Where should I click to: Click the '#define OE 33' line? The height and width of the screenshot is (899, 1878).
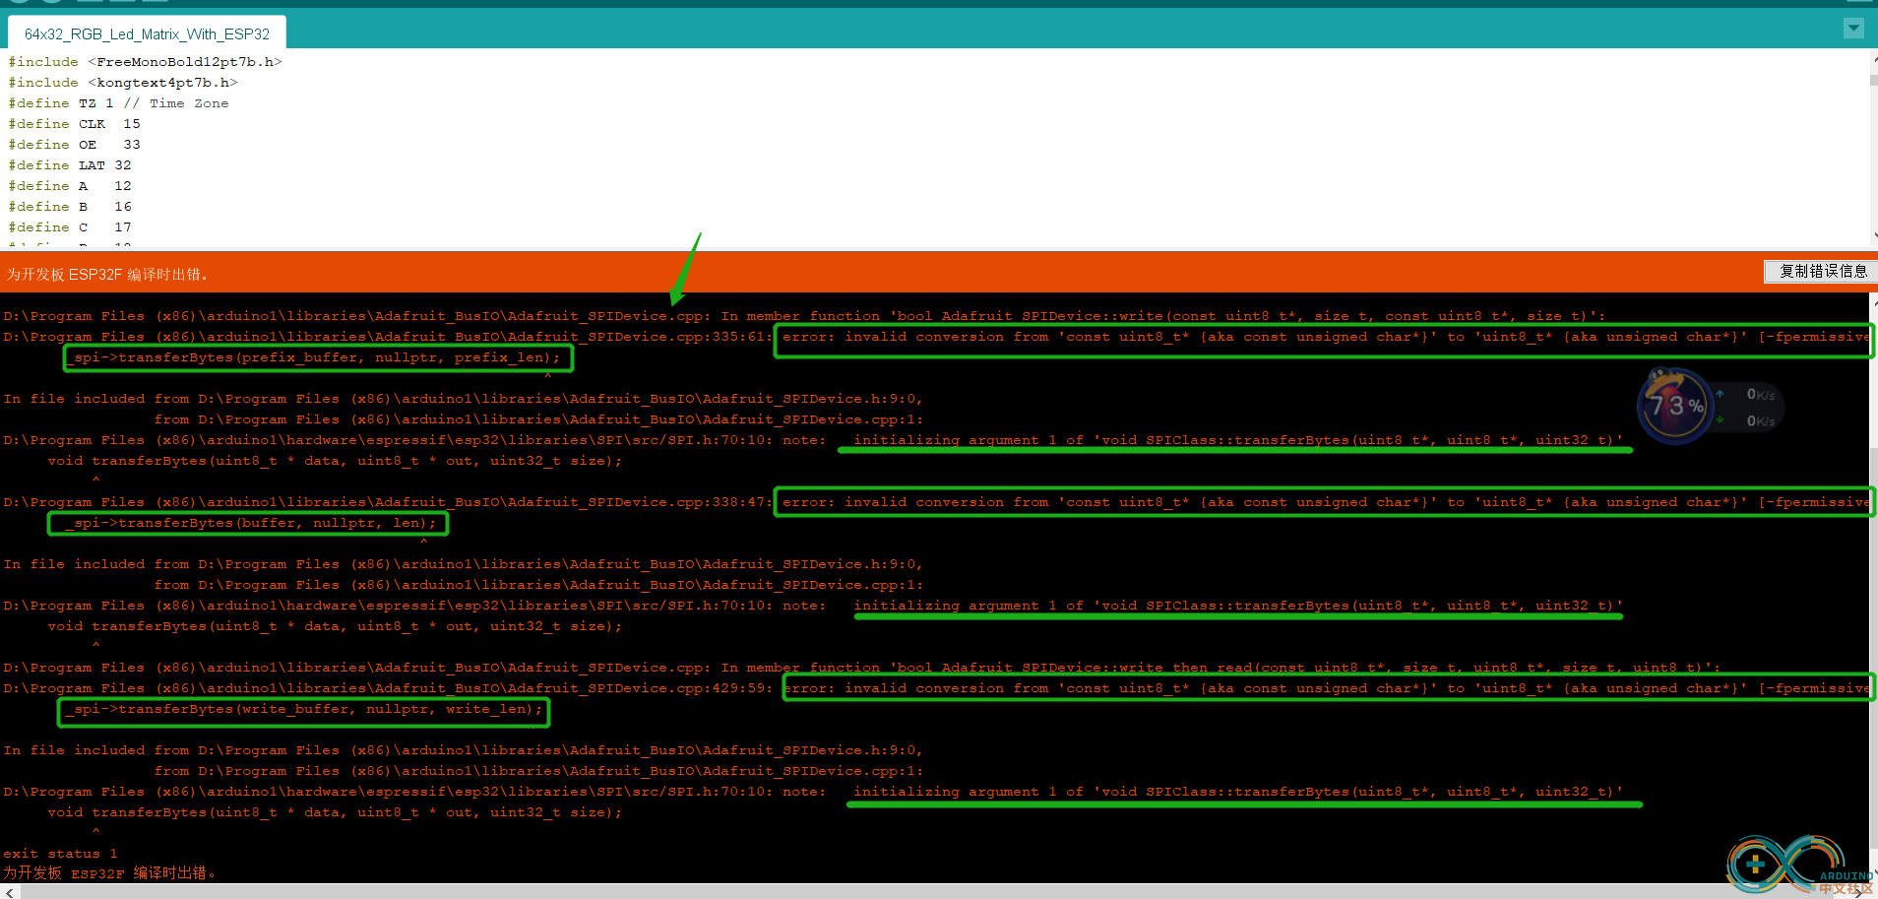tap(75, 145)
